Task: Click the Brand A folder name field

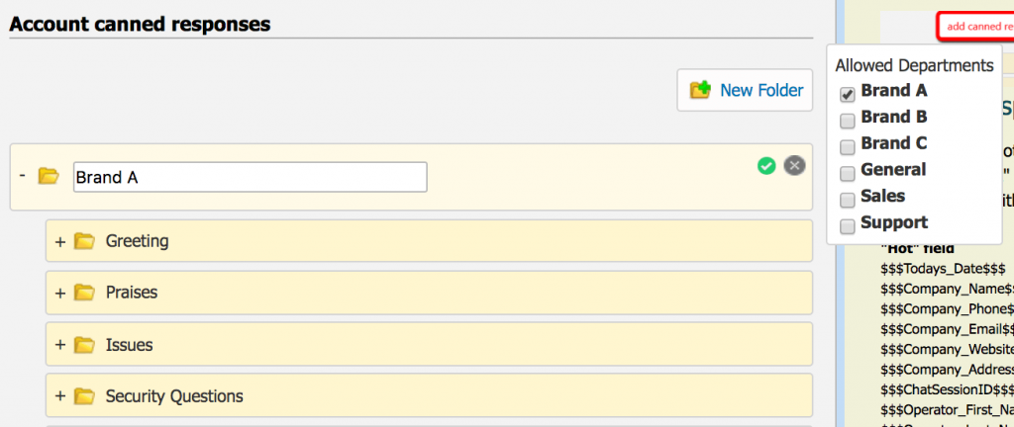Action: (250, 177)
